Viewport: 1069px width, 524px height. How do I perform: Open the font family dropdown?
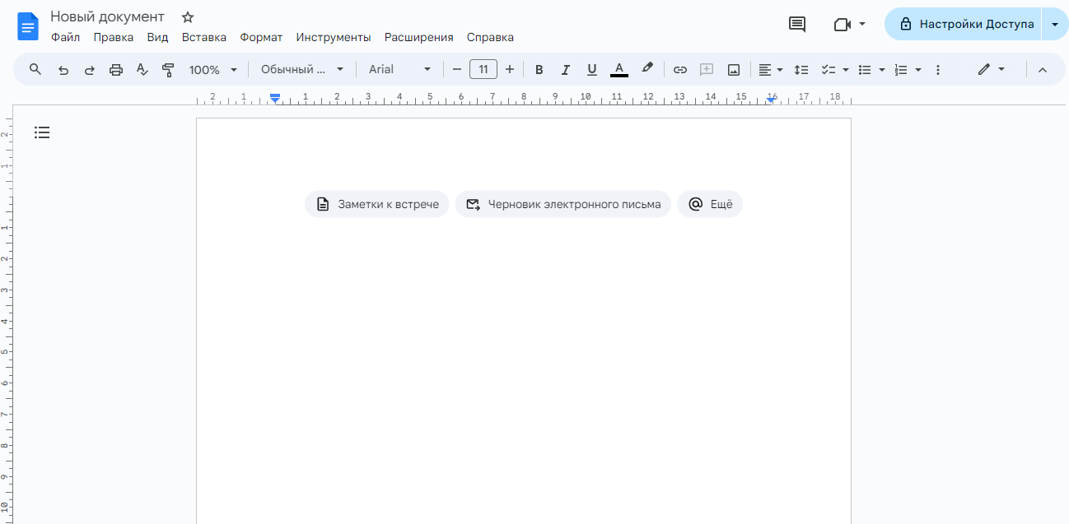399,69
